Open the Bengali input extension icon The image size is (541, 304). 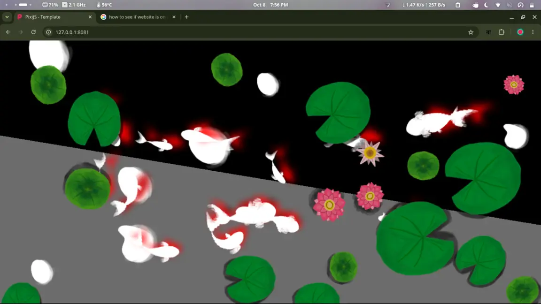pyautogui.click(x=488, y=32)
